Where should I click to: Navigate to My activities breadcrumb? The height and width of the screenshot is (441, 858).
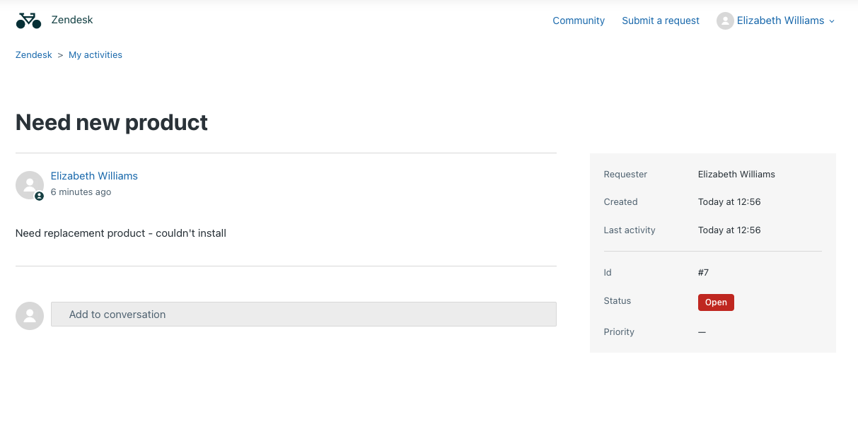point(95,54)
